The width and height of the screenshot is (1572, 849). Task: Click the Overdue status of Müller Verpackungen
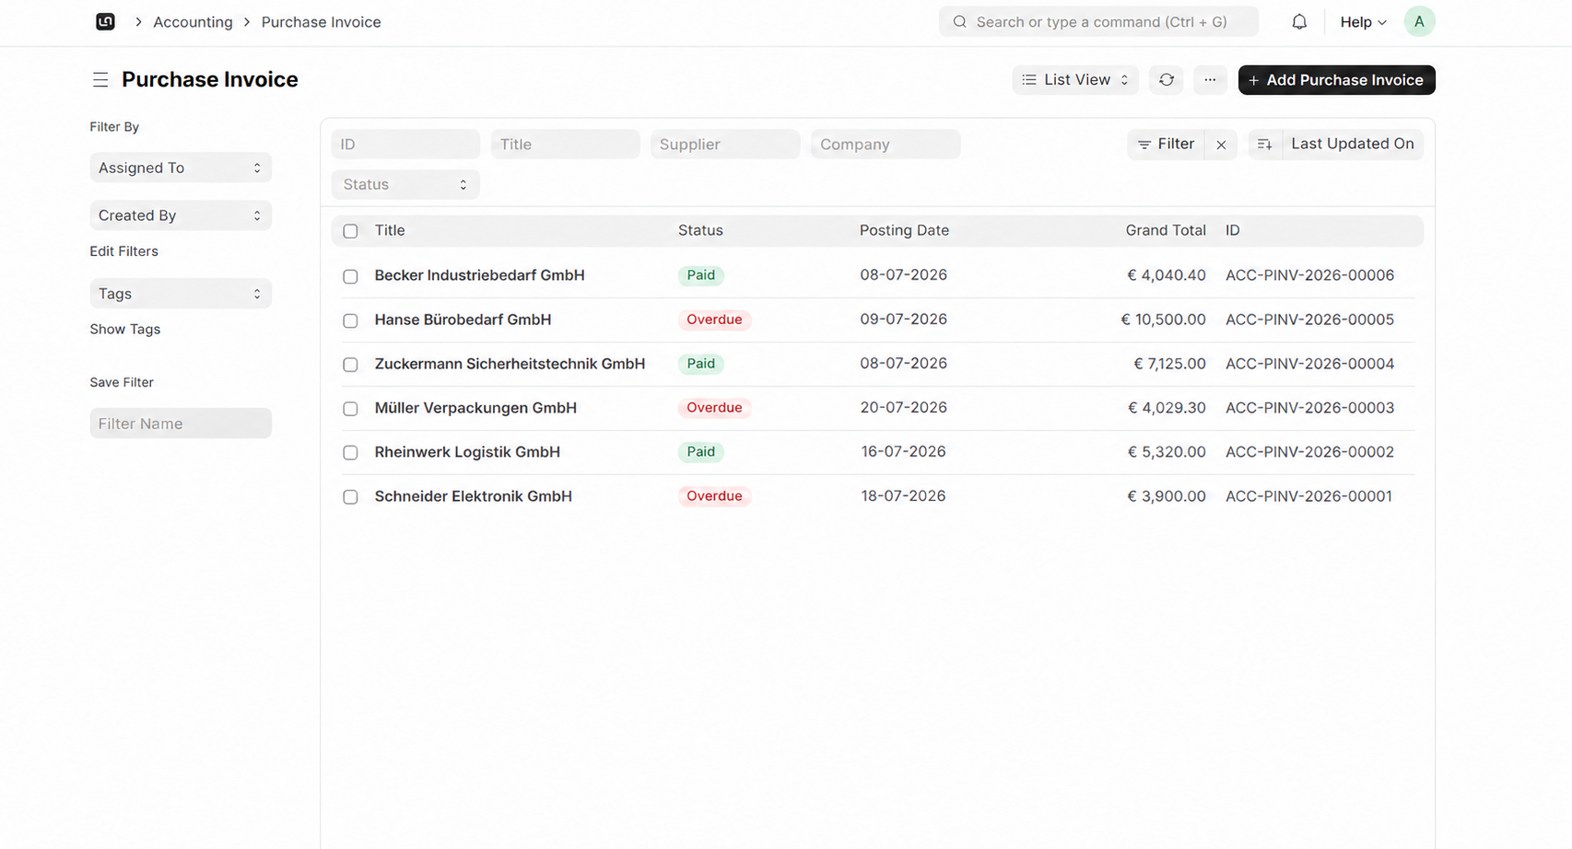point(714,408)
